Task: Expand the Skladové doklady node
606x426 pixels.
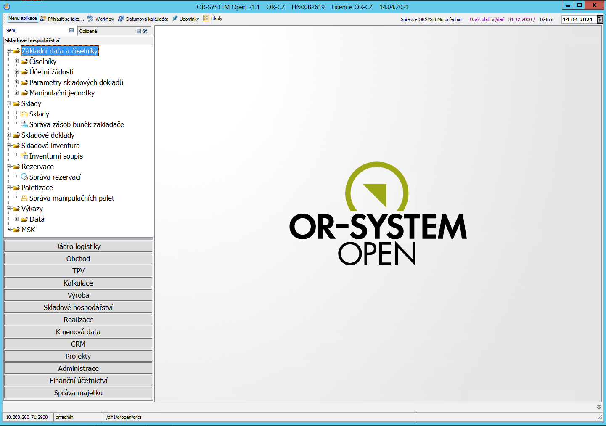Action: pyautogui.click(x=8, y=135)
